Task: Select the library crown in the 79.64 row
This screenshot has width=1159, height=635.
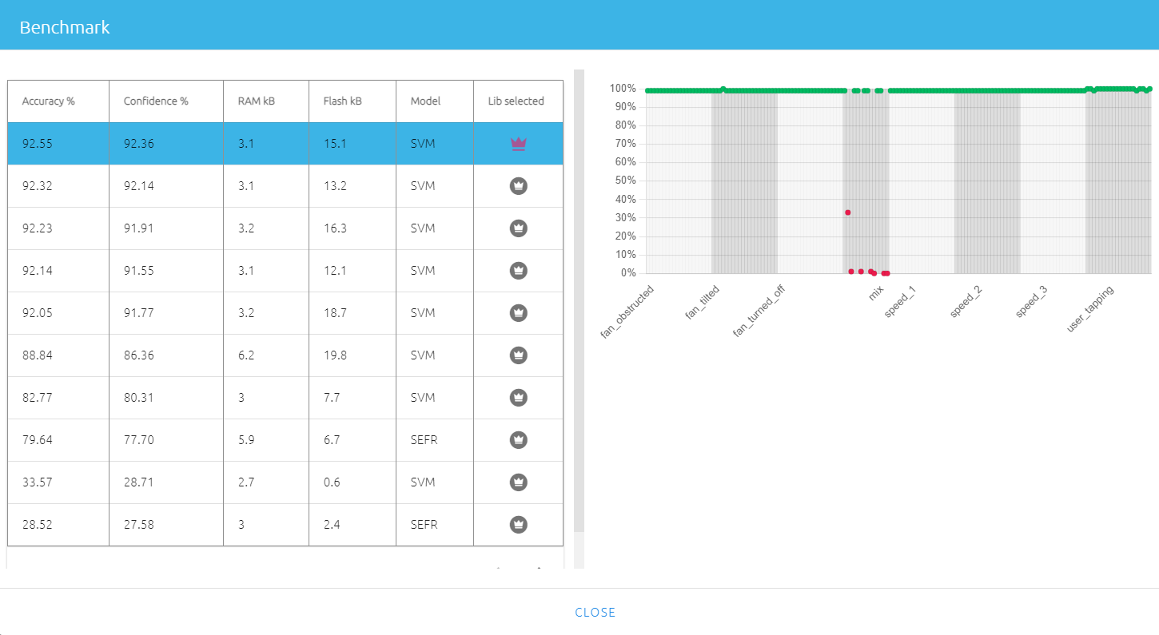Action: coord(519,440)
